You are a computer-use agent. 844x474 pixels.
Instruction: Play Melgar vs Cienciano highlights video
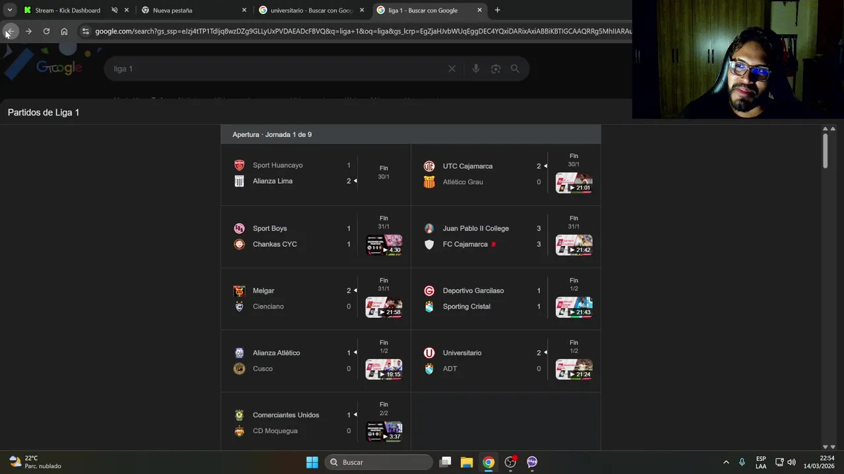click(x=384, y=307)
